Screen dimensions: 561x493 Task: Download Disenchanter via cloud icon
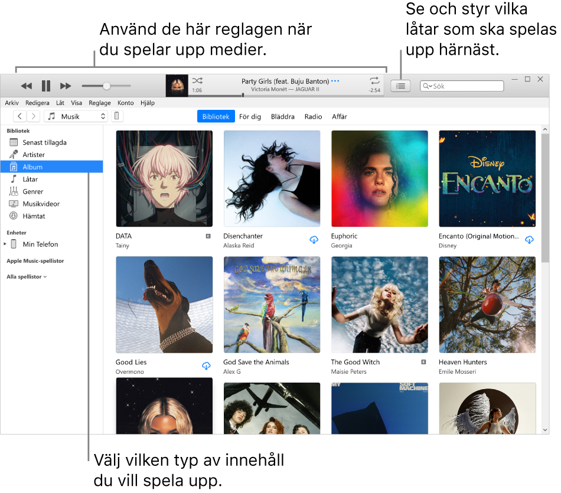click(x=314, y=239)
